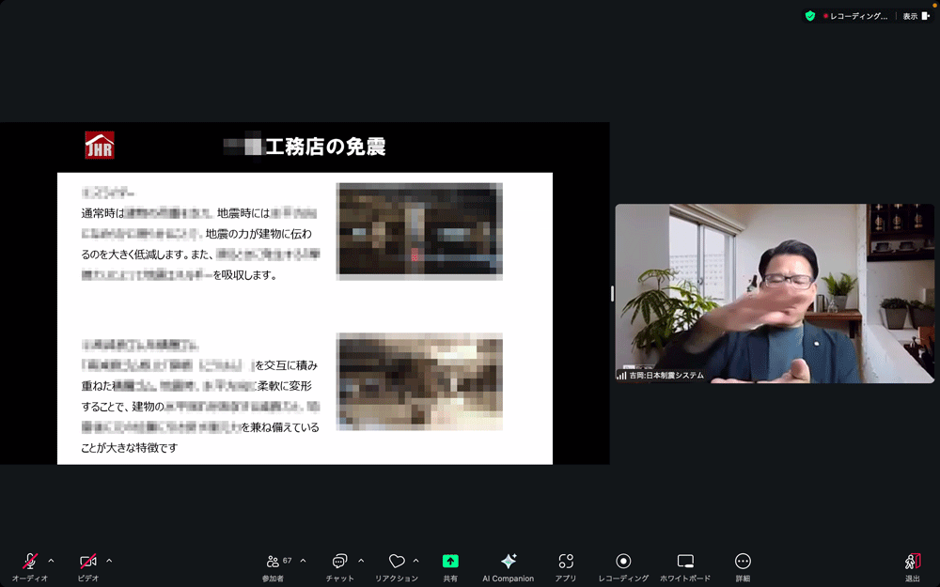Screen dimensions: 940x587
Task: Toggle レコーディング in the bottom toolbar
Action: click(623, 562)
